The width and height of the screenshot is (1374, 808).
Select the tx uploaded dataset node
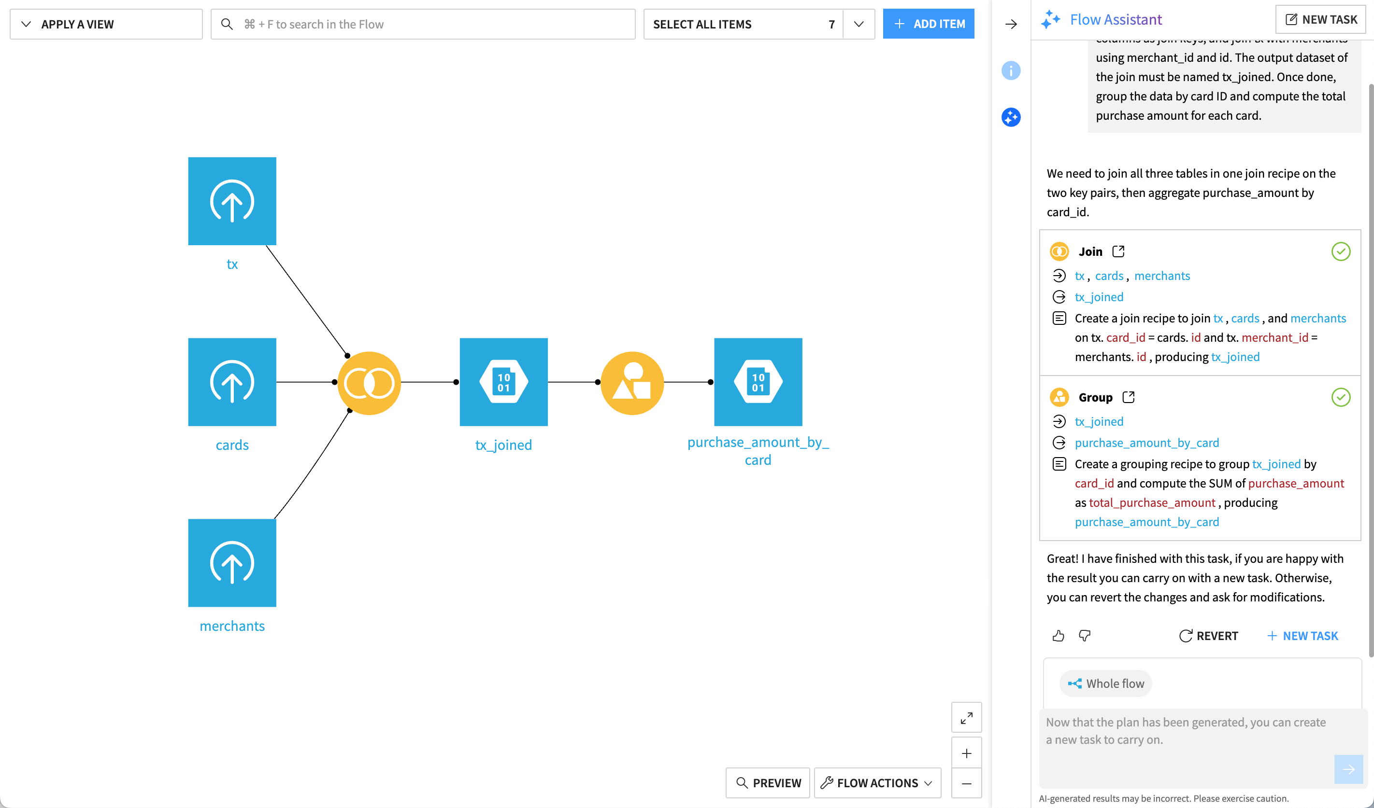pos(232,201)
